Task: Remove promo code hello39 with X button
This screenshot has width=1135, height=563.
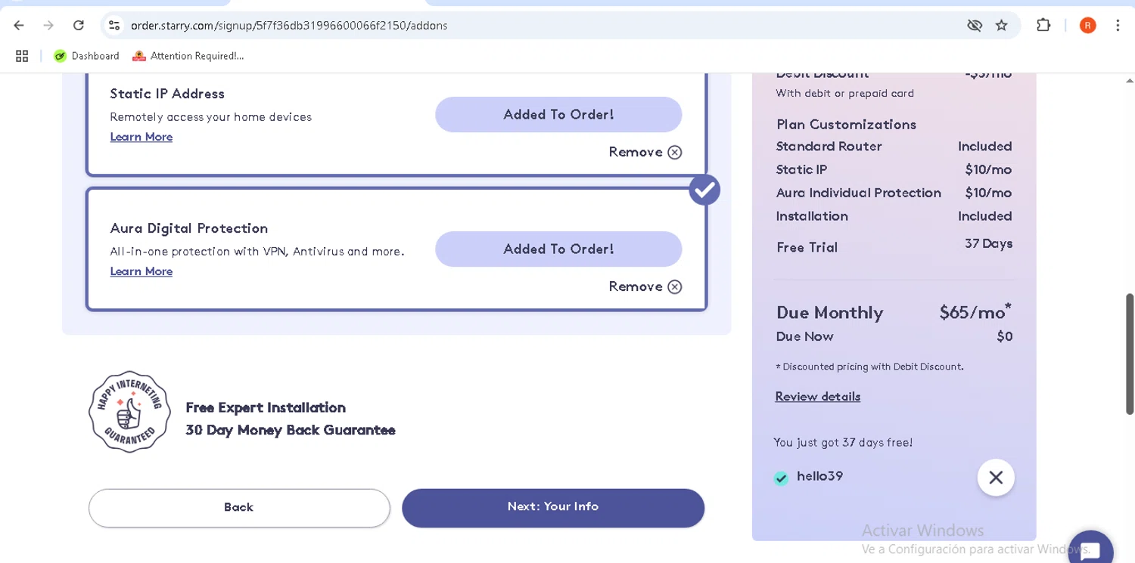Action: [x=996, y=478]
